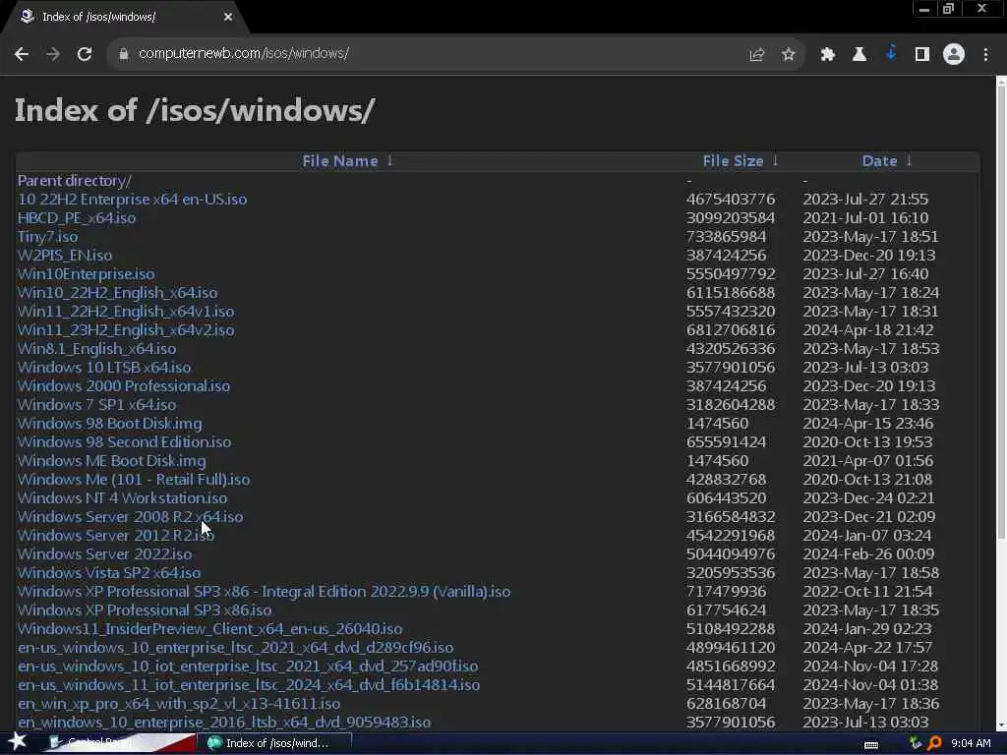Sort by Date column header
Viewport: 1007px width, 755px height.
tap(880, 161)
